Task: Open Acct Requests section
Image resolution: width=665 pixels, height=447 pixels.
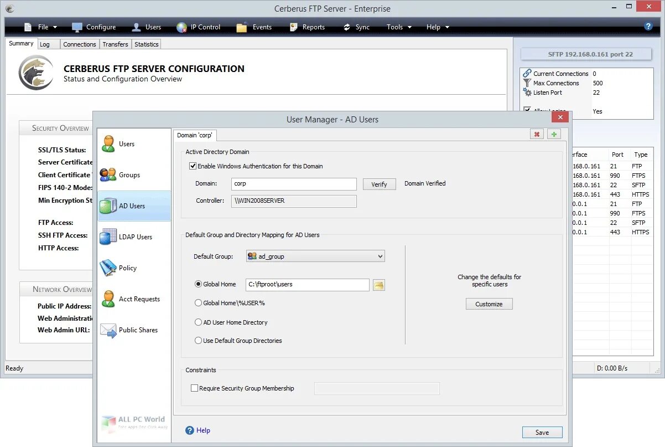Action: click(x=134, y=299)
